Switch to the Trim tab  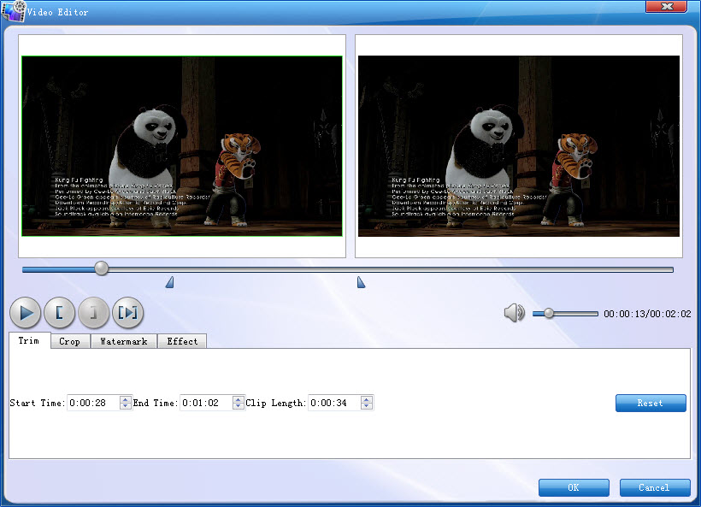29,340
